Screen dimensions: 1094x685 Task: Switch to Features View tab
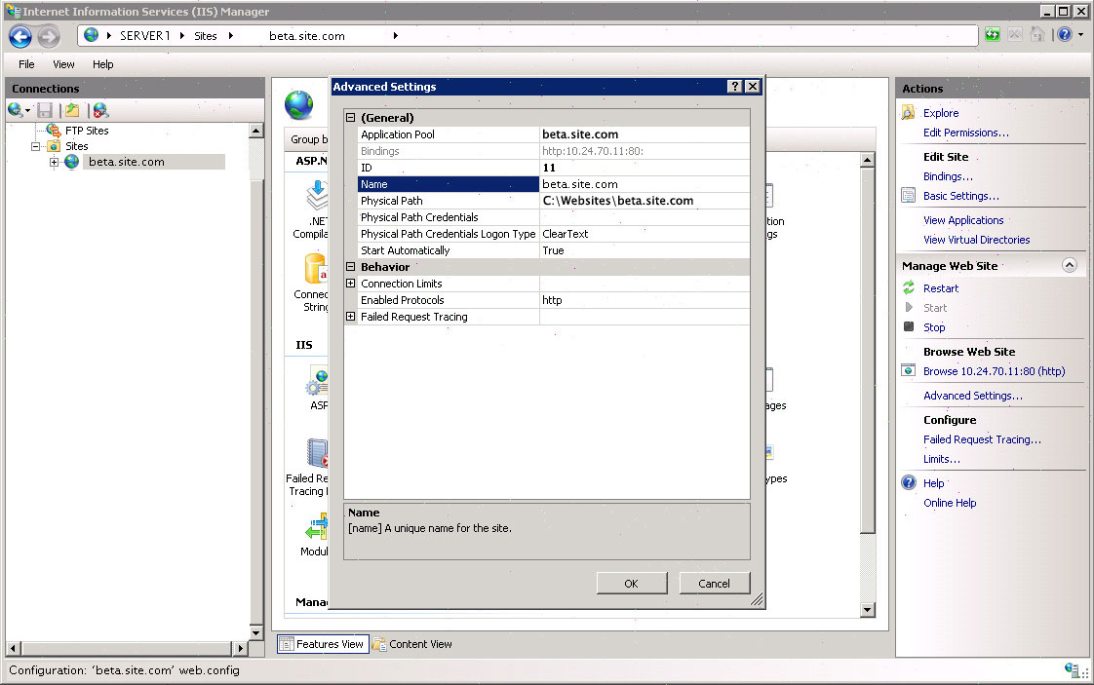click(322, 644)
